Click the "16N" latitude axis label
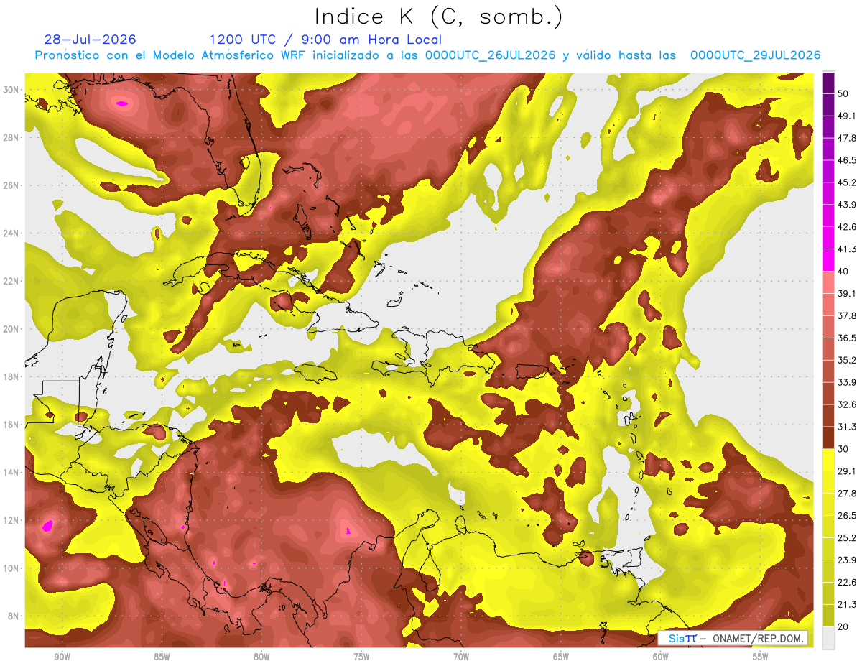Image resolution: width=862 pixels, height=666 pixels. click(x=11, y=425)
